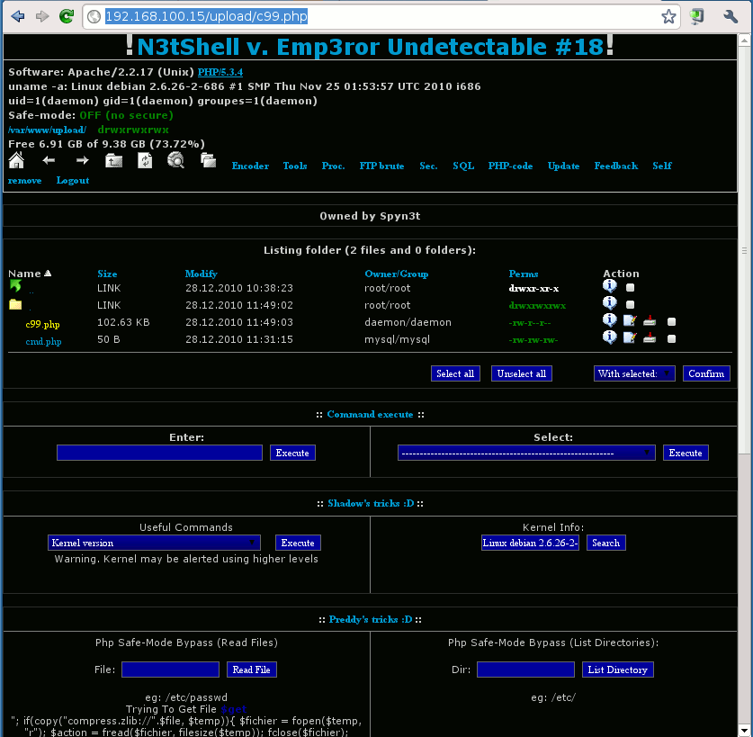Open the FTP brute menu item
Screen dimensions: 753x737
381,166
